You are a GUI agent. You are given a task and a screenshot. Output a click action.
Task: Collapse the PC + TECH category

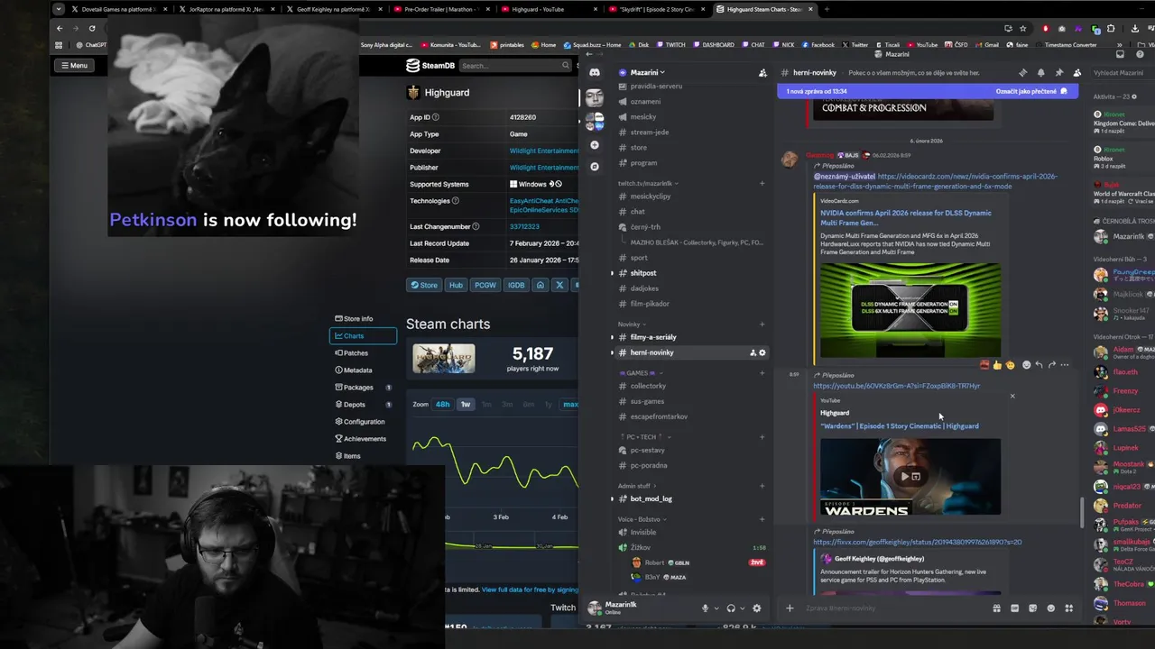[644, 437]
